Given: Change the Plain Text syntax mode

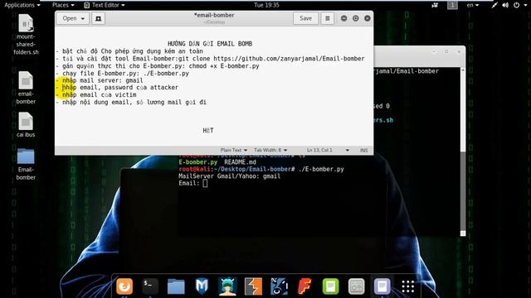Looking at the screenshot, I should coord(234,150).
